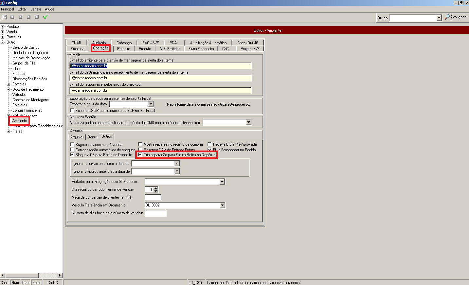
Task: Go to first record with toolbar arrow
Action: point(12,17)
